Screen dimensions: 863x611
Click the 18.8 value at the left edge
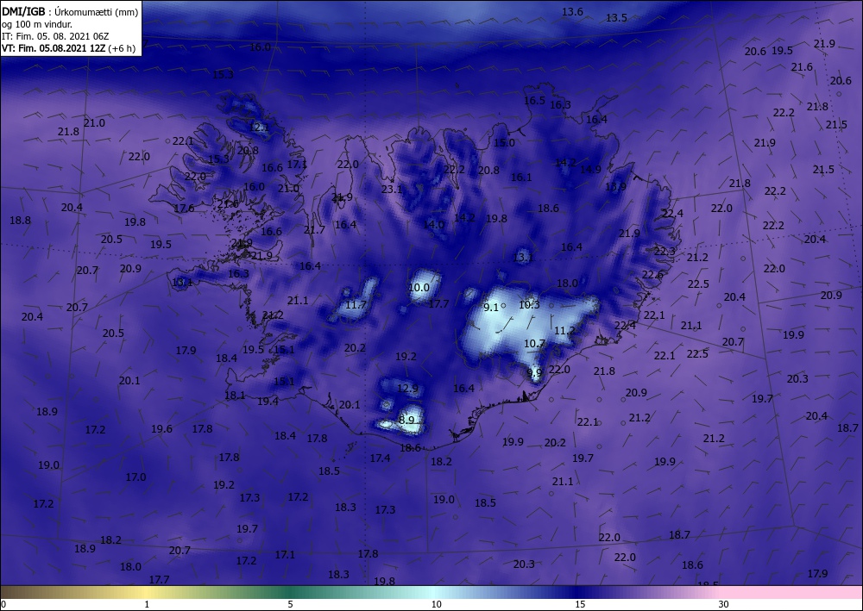(x=21, y=221)
